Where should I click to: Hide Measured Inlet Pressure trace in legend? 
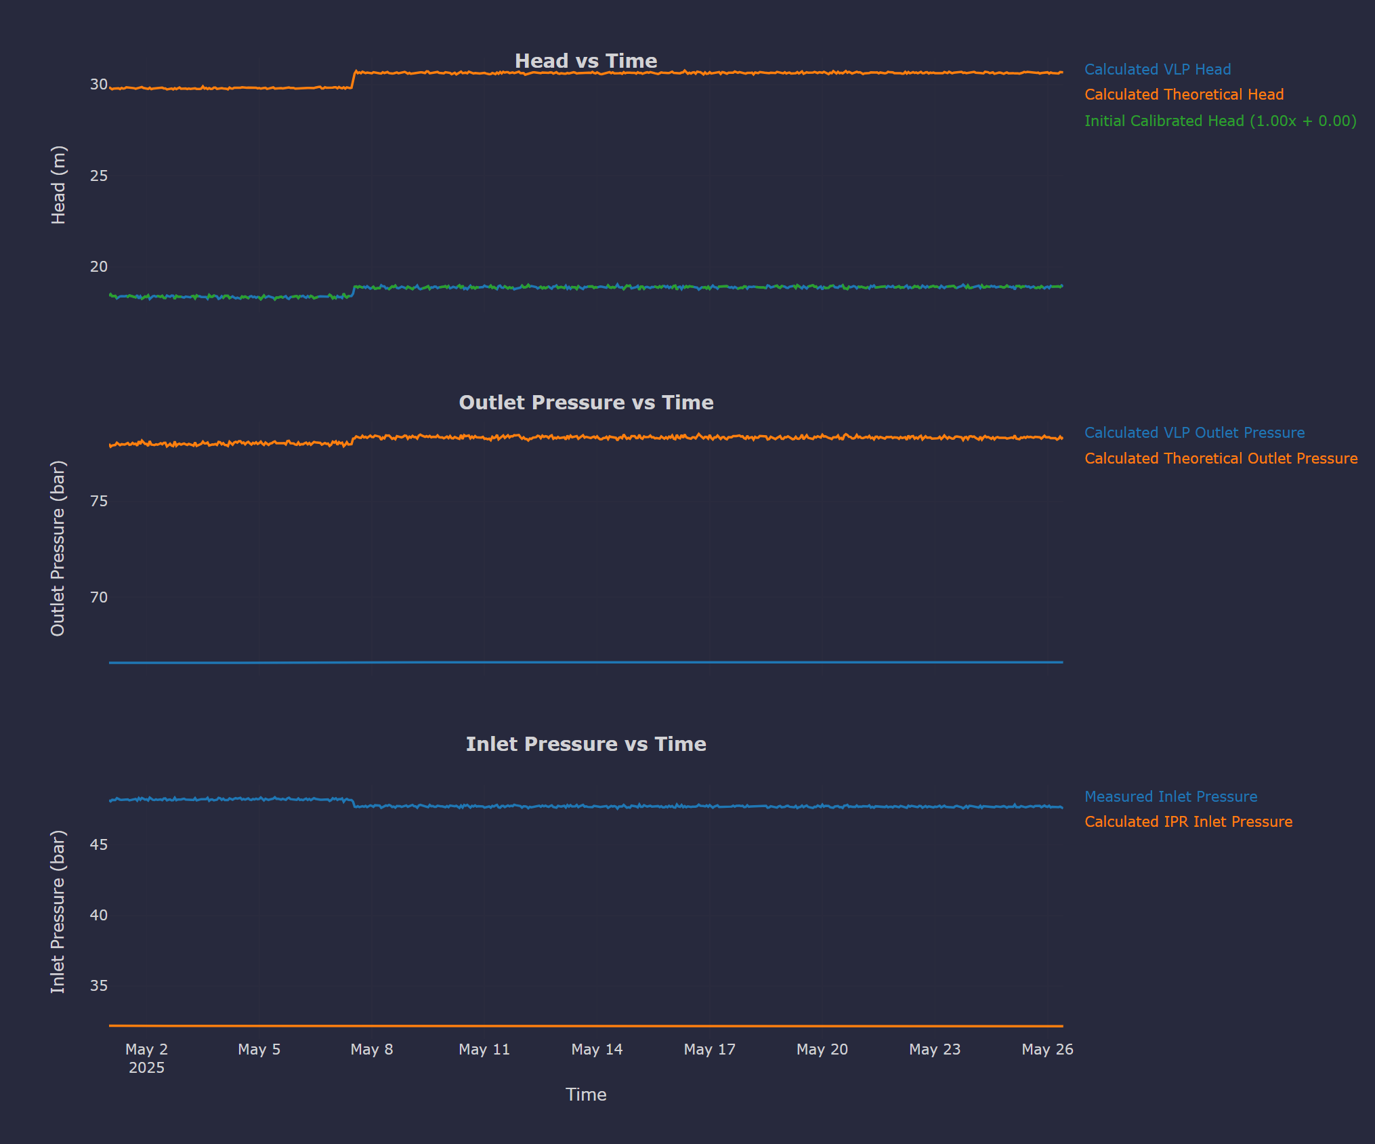click(x=1170, y=796)
